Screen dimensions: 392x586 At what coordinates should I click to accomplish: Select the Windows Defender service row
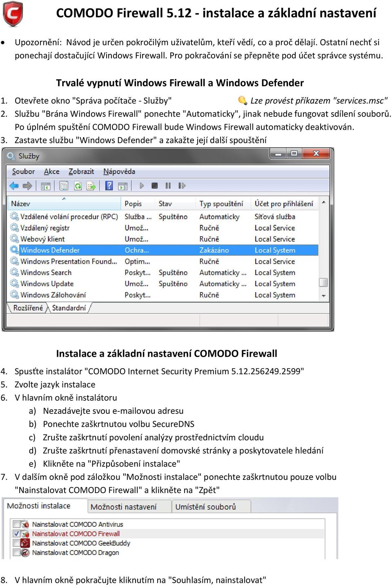163,250
